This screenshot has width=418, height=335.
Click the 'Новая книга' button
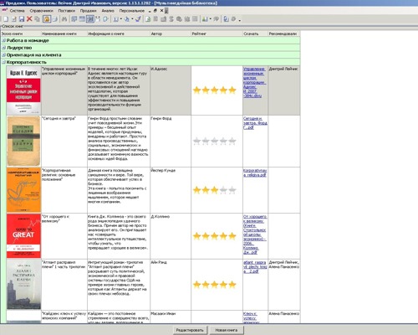click(x=227, y=330)
